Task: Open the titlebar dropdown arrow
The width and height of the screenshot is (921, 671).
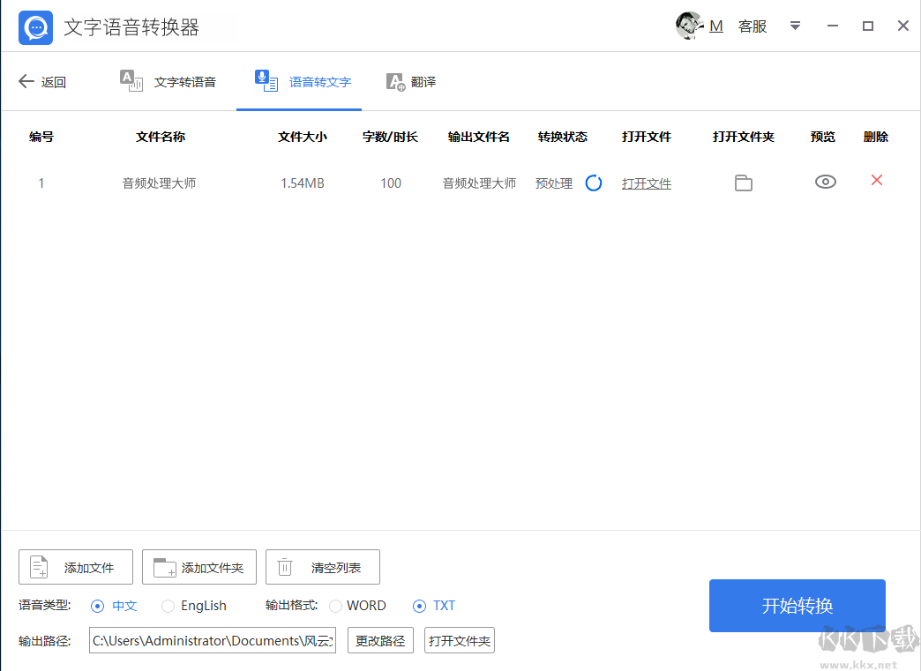Action: [795, 26]
